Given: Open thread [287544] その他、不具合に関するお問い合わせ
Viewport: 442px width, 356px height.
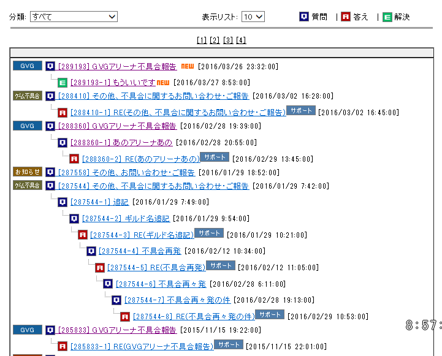Looking at the screenshot, I should coord(154,186).
